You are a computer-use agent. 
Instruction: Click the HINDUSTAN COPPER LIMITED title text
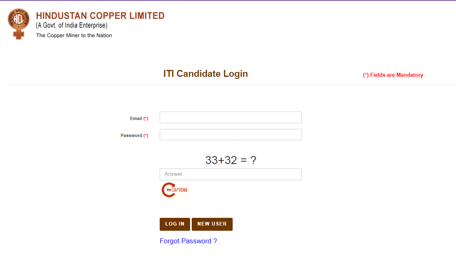click(100, 16)
